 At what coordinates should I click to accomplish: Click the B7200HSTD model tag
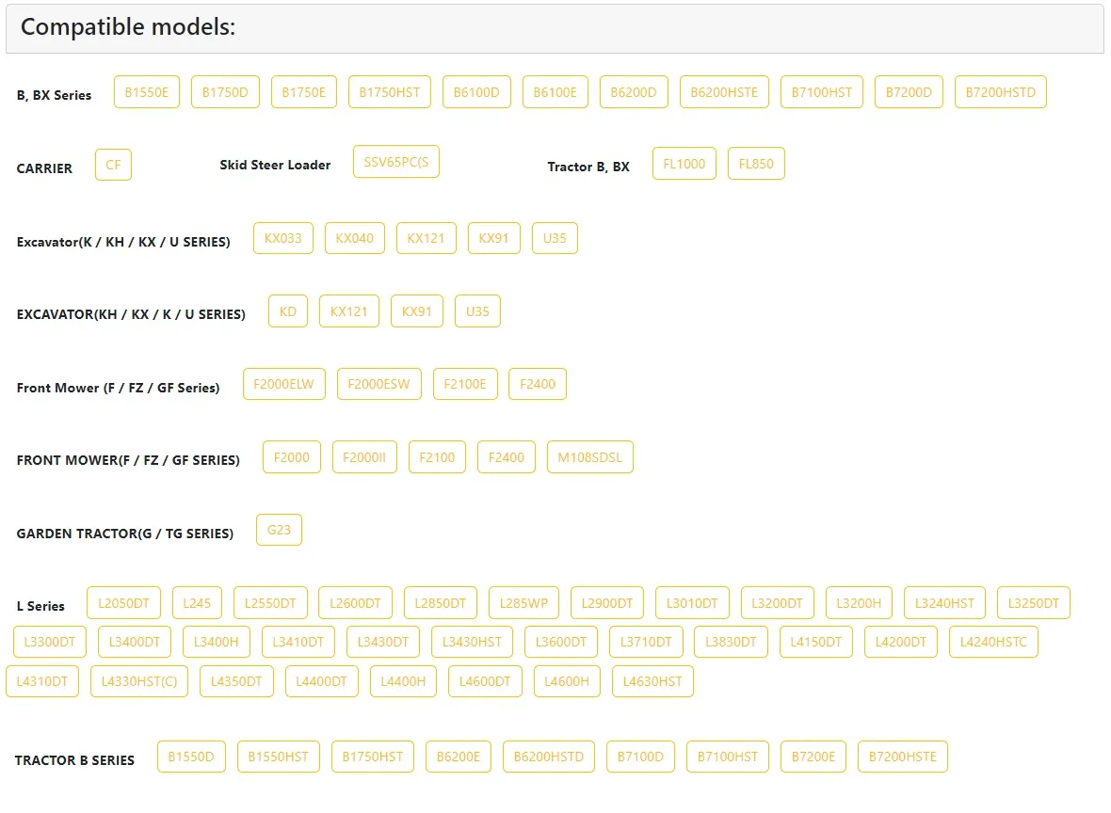(1001, 92)
